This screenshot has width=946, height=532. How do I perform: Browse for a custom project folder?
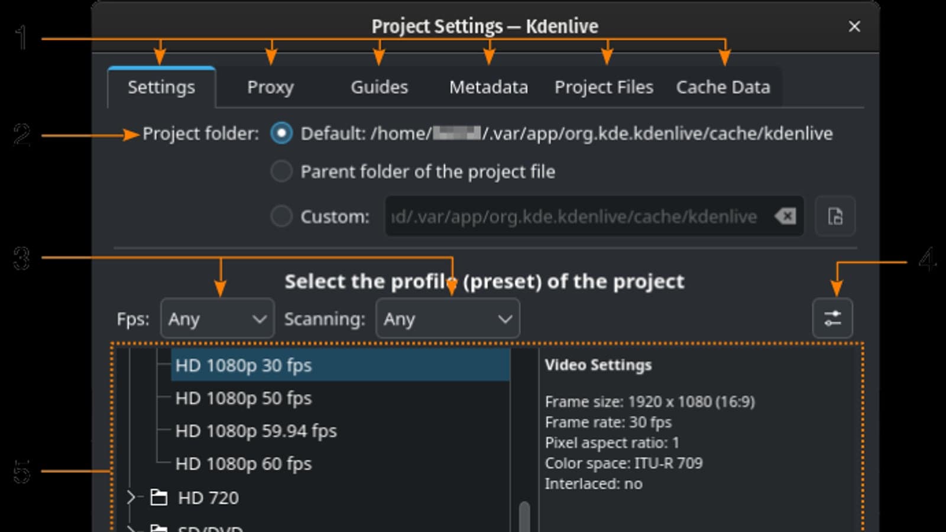coord(835,216)
